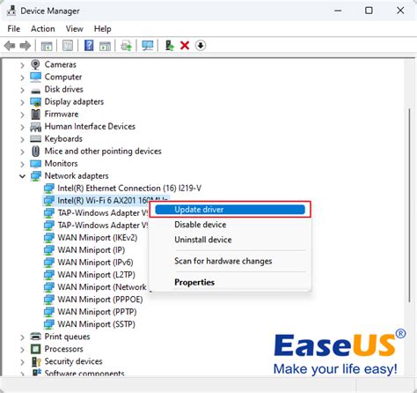This screenshot has height=393, width=417.
Task: Click the vertical scrollbar thumb
Action: pyautogui.click(x=409, y=204)
